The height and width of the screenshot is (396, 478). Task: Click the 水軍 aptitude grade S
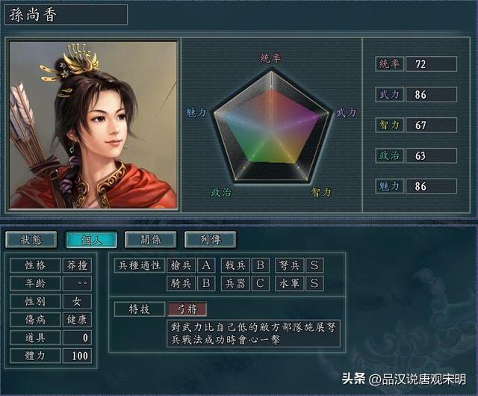click(314, 283)
